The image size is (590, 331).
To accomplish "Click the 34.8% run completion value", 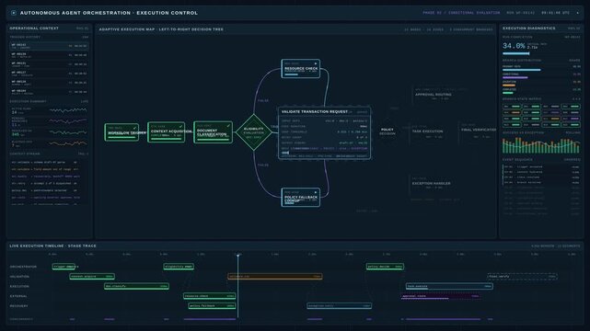I will click(514, 46).
